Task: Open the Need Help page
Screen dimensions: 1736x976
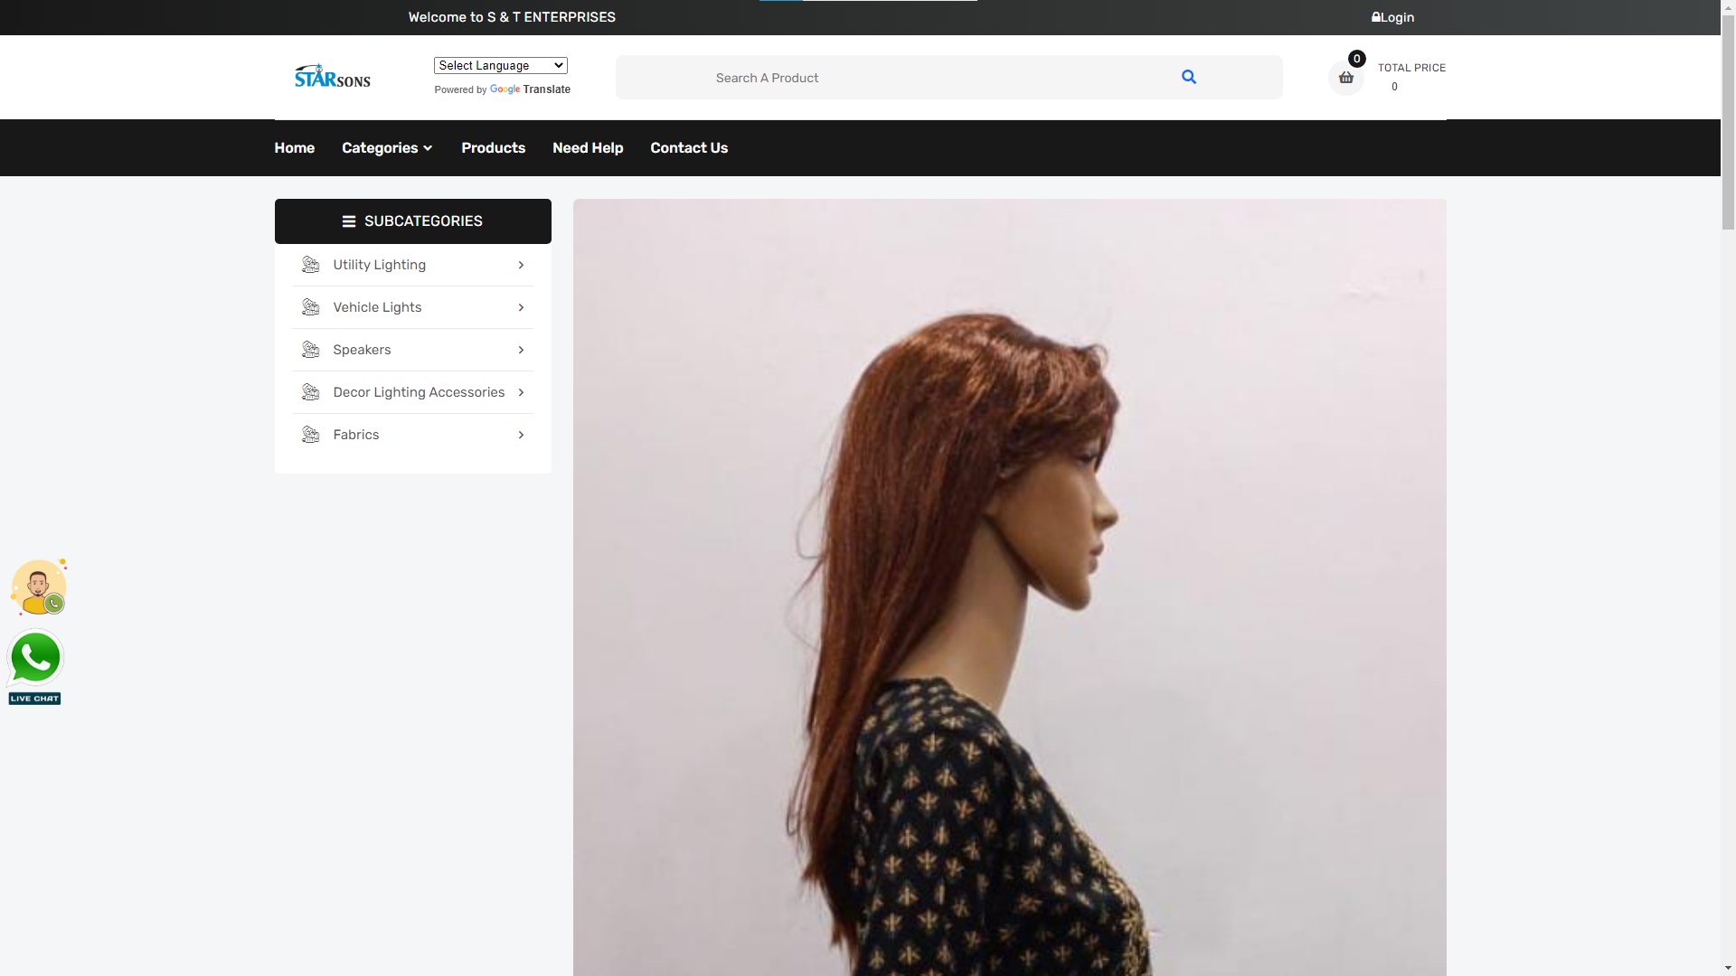Action: tap(588, 148)
